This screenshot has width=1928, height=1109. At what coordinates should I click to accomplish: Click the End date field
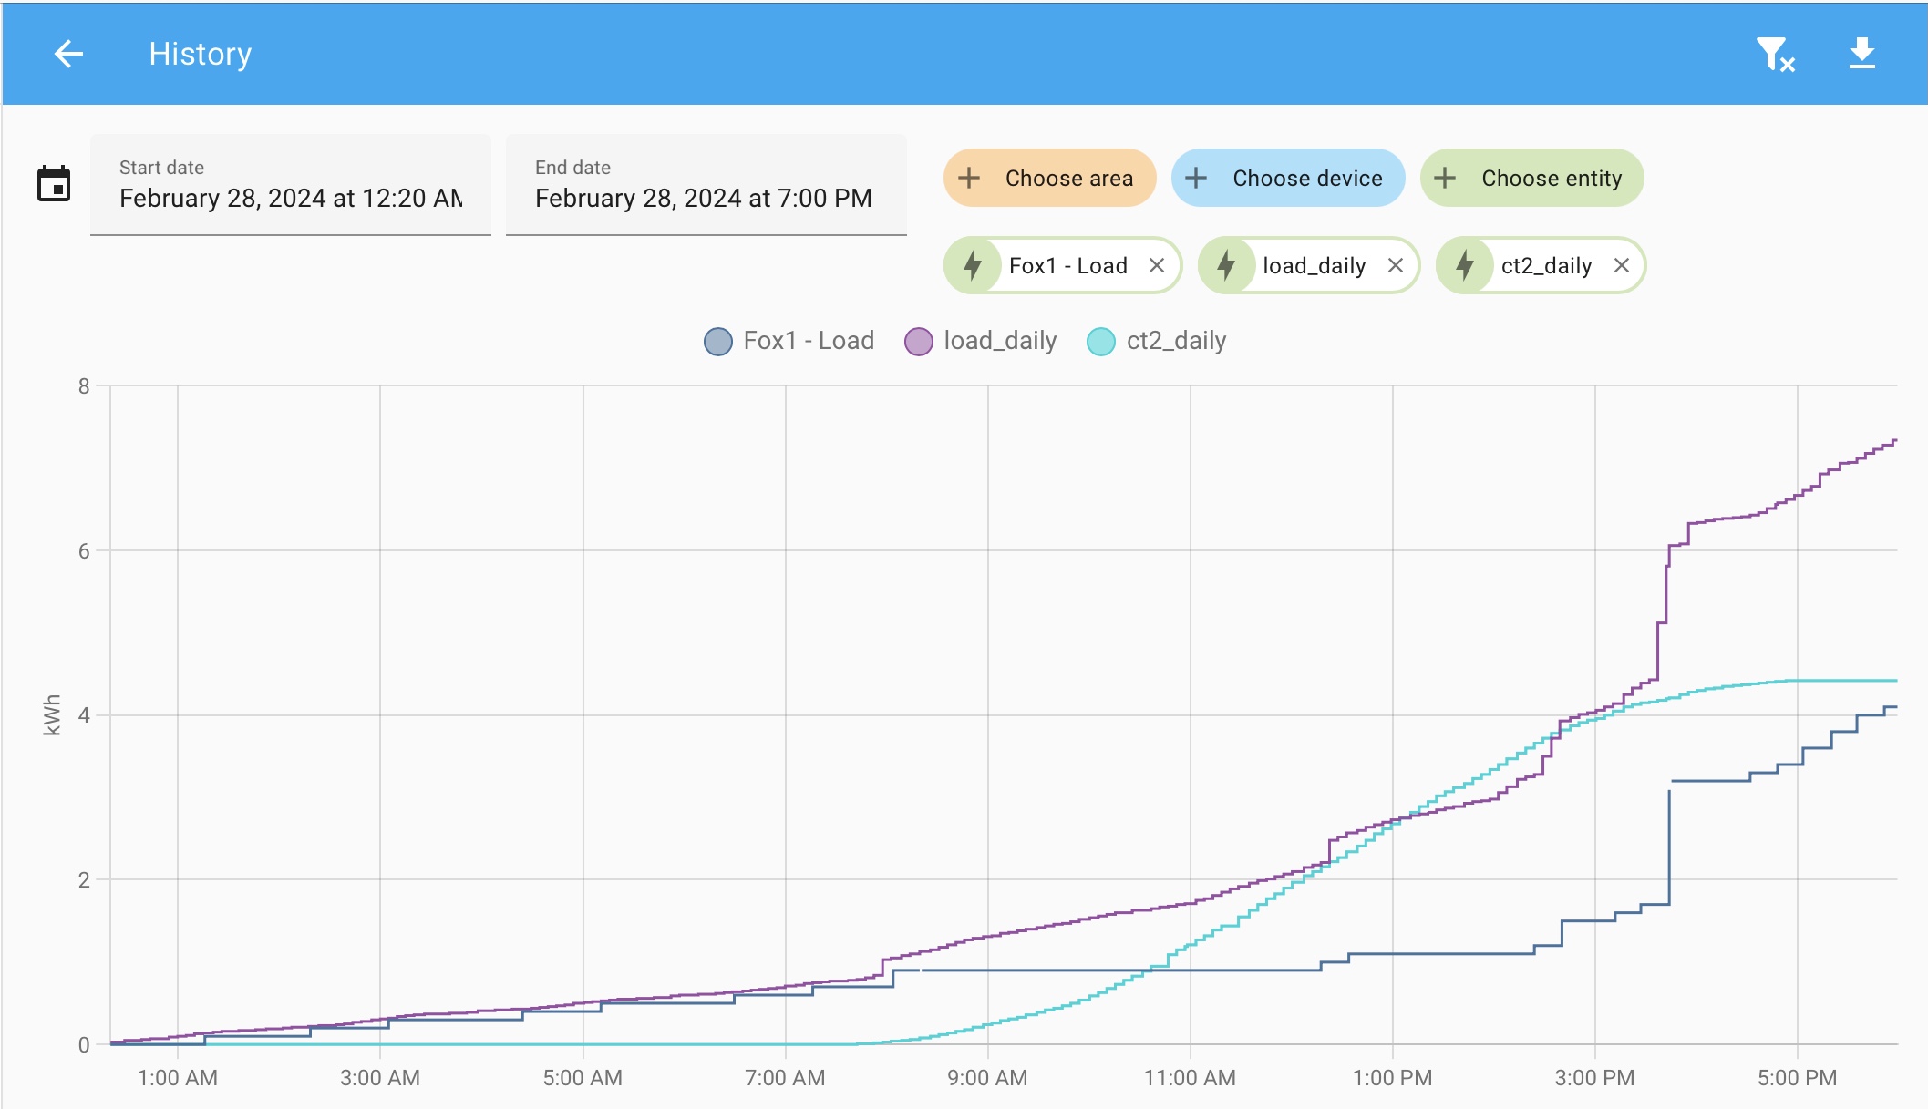pos(706,185)
